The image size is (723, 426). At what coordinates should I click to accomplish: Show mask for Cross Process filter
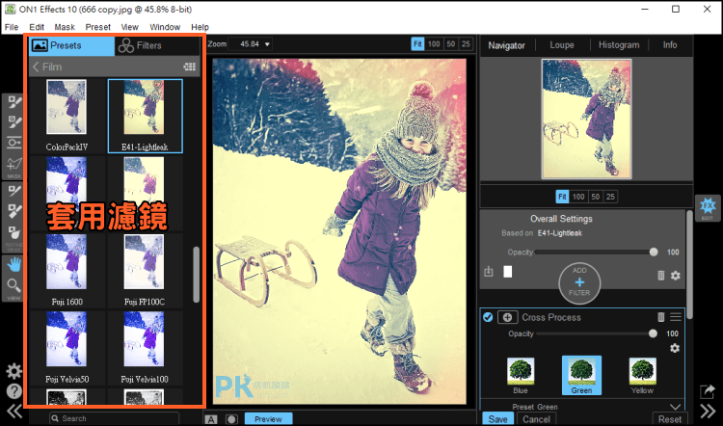[508, 317]
